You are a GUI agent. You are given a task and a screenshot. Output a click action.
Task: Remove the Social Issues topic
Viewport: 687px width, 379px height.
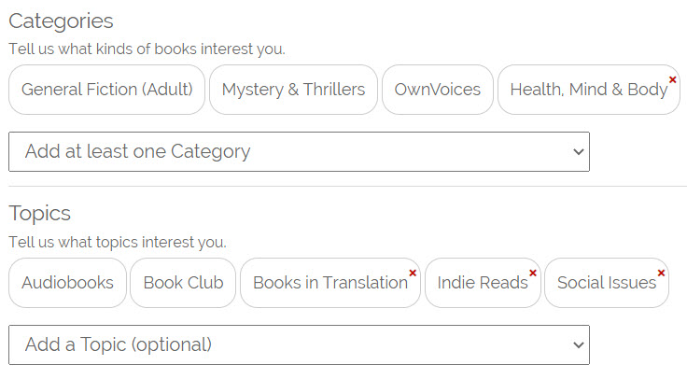pos(661,274)
